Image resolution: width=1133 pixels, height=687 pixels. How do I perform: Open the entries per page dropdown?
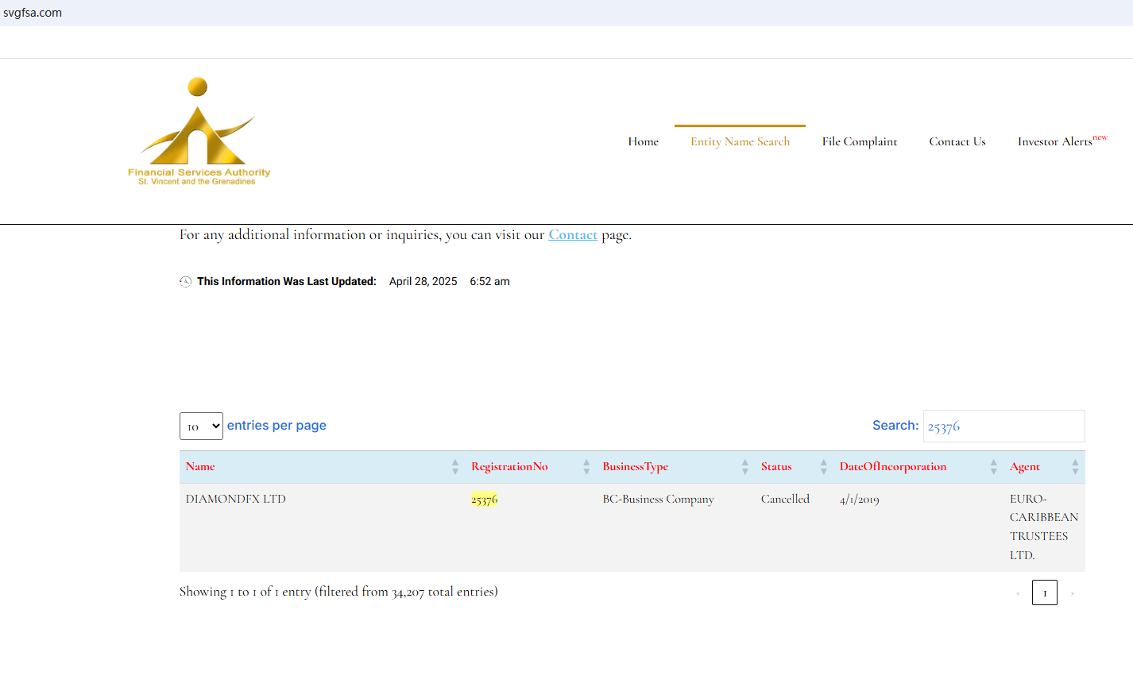(201, 426)
